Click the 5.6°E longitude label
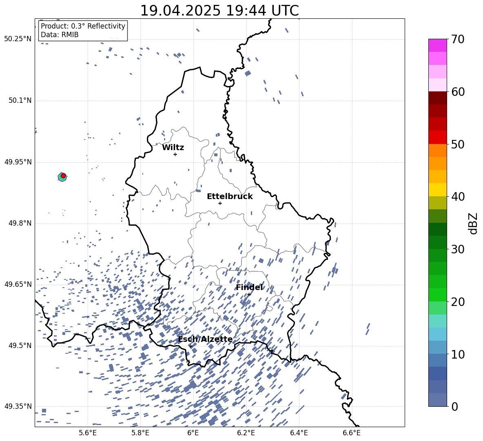483x441 pixels. coord(88,433)
